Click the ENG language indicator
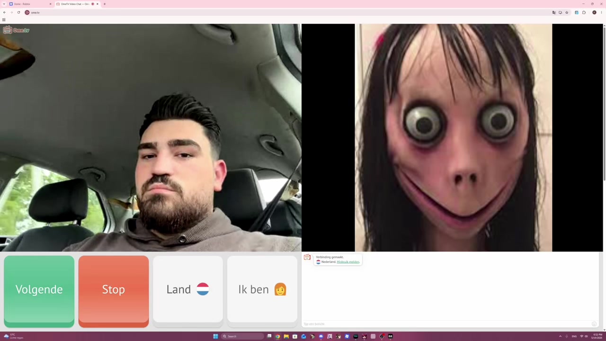The width and height of the screenshot is (606, 341). click(x=574, y=336)
